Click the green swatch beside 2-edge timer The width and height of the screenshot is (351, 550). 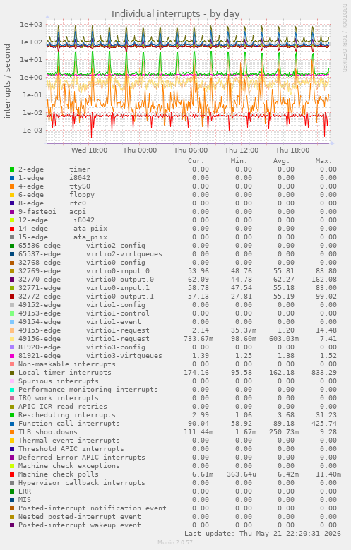click(12, 169)
